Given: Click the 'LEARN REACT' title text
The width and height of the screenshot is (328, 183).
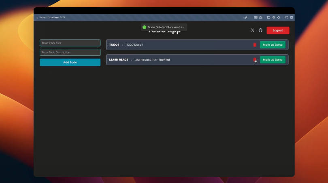Looking at the screenshot, I should (x=119, y=60).
